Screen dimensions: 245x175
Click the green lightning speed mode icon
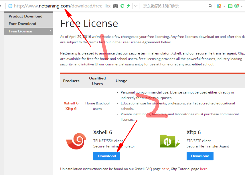tap(128, 6)
